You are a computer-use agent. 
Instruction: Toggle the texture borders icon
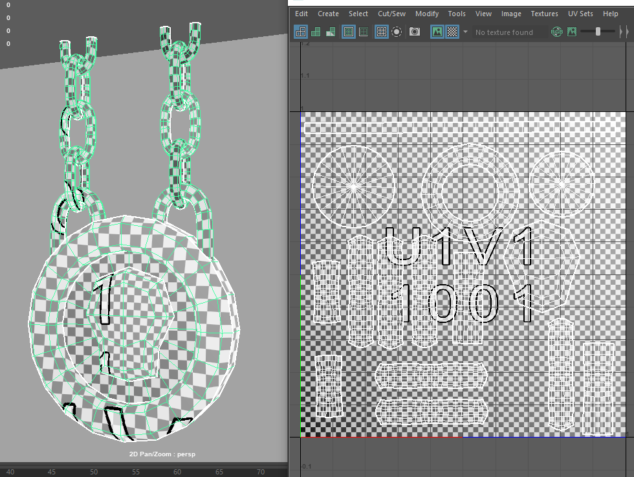(x=349, y=31)
